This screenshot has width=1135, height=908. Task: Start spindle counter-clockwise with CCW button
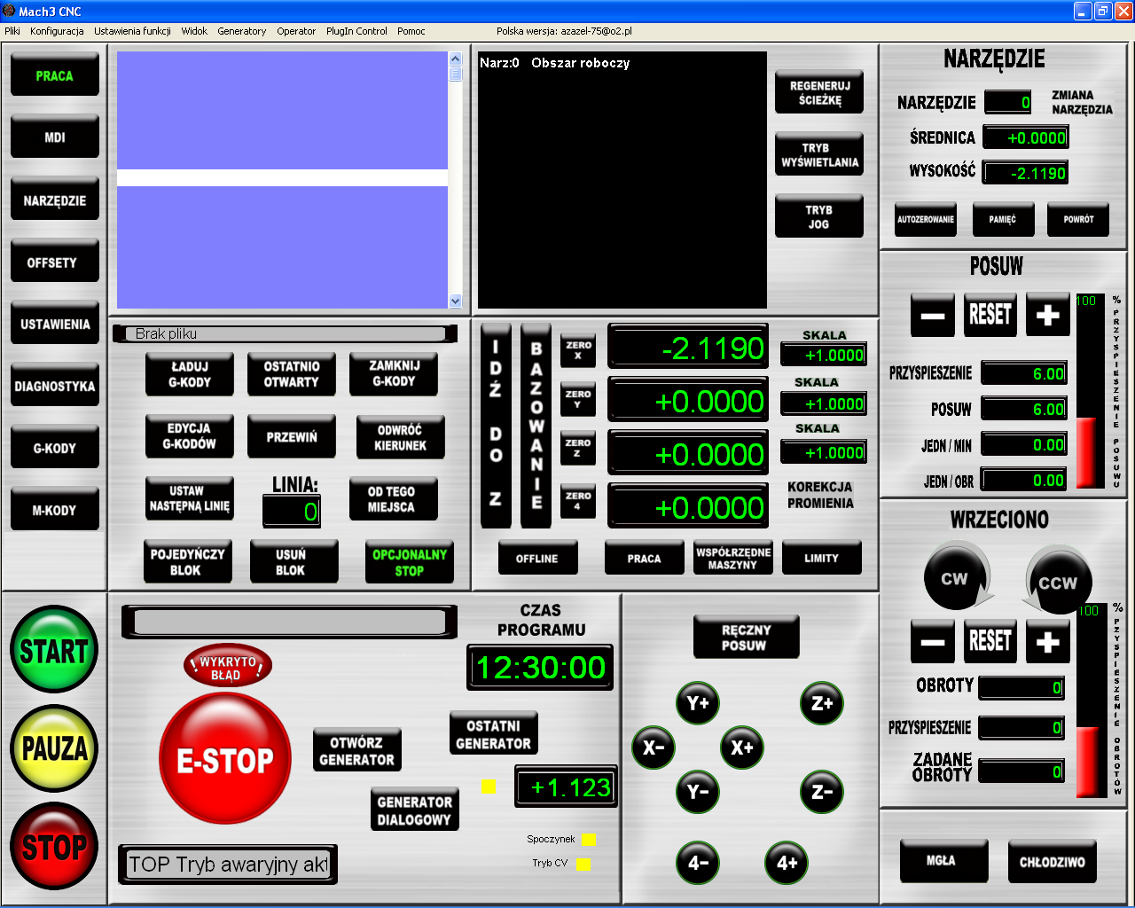point(1058,582)
